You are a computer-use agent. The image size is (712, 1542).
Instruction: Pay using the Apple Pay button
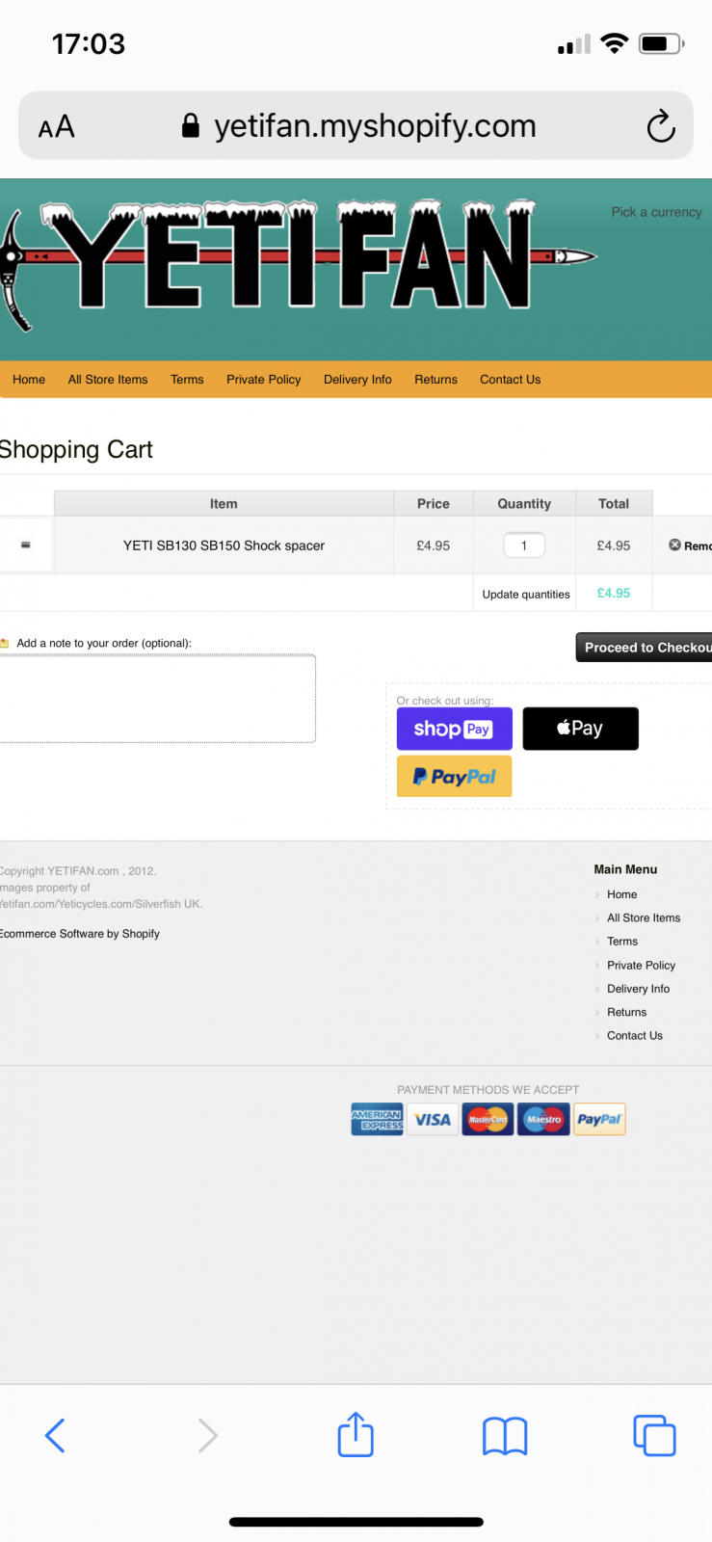click(580, 729)
